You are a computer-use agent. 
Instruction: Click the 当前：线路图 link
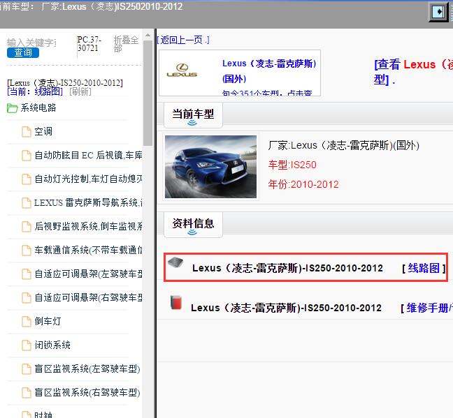tap(35, 91)
